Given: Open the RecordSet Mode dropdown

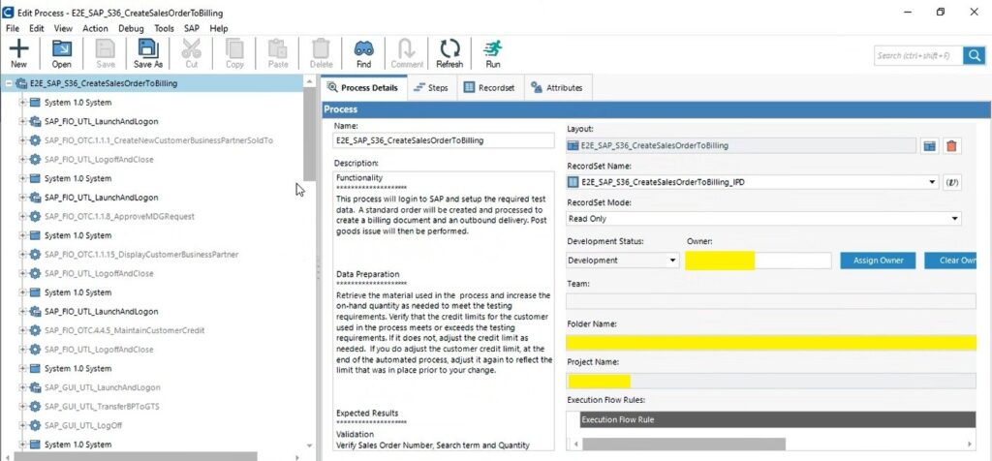Looking at the screenshot, I should 954,219.
